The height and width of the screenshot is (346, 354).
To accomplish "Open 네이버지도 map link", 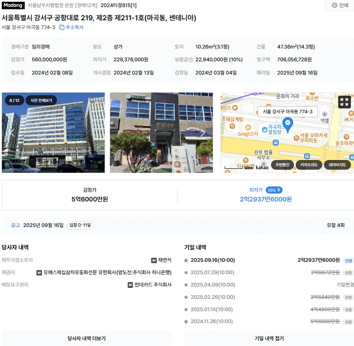I will click(337, 165).
